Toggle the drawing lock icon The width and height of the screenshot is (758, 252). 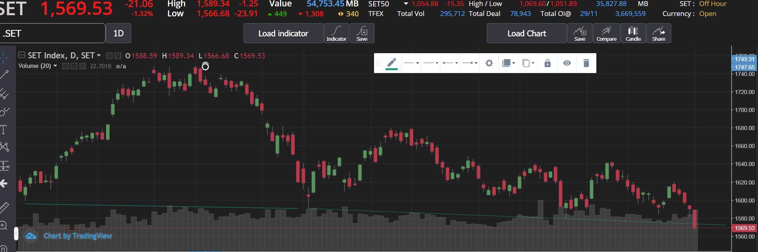(x=548, y=63)
